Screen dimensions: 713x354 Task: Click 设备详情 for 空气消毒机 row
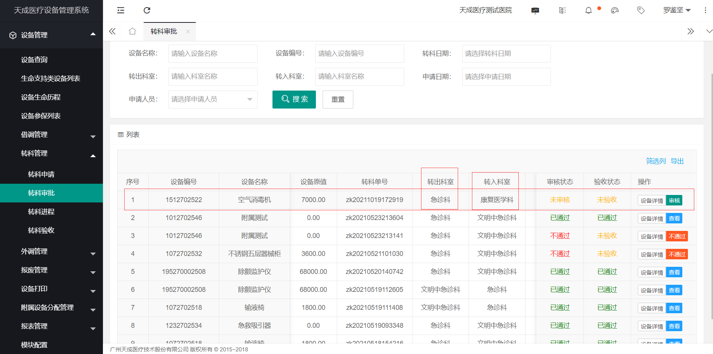tap(652, 201)
